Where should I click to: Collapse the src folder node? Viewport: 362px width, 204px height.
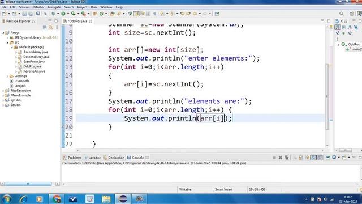tap(7, 42)
